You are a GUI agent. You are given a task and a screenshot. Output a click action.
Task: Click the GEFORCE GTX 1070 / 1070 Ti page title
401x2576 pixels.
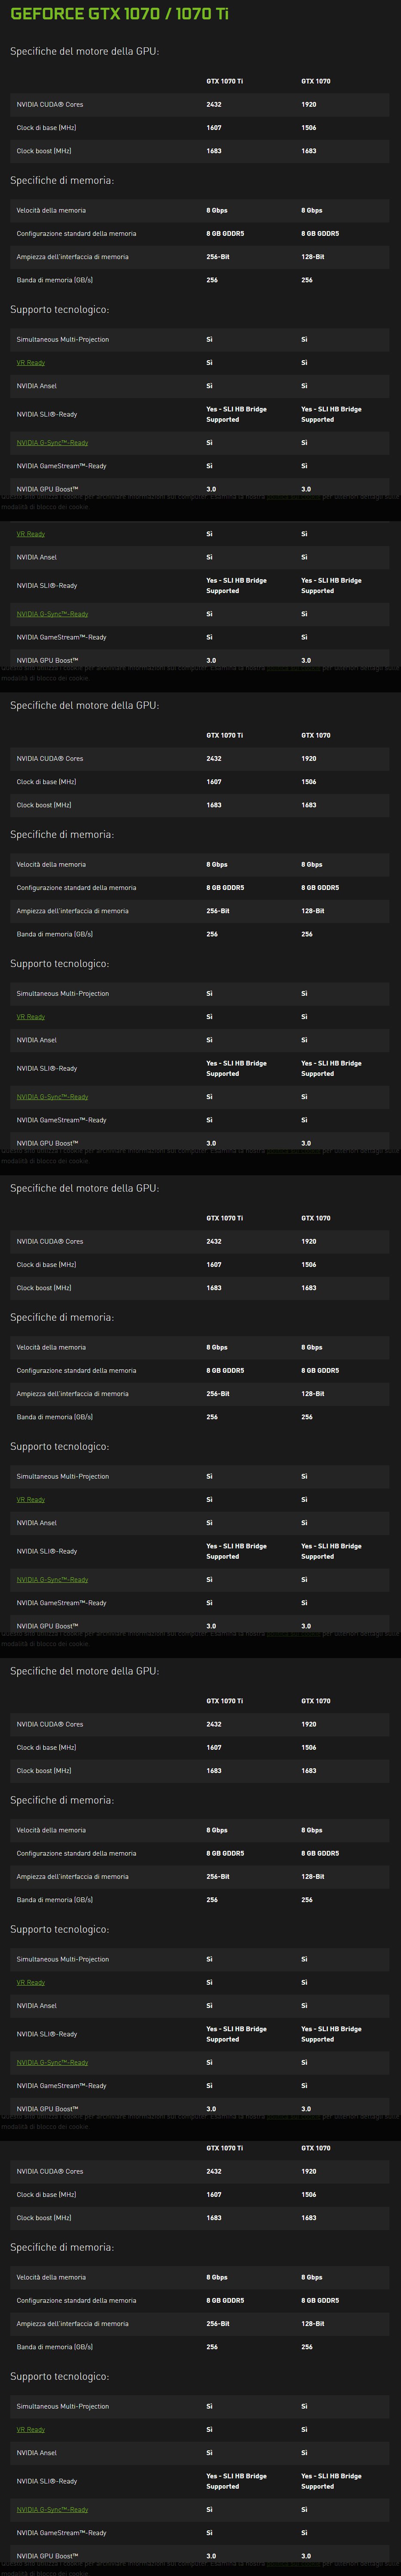tap(118, 14)
